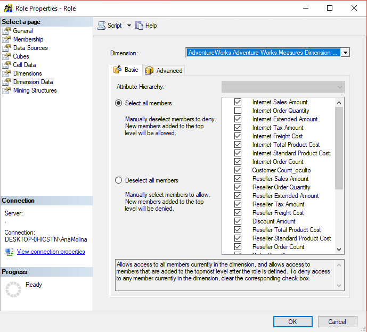Uncheck Reseller Sales Amount
367x332 pixels.
(238, 179)
